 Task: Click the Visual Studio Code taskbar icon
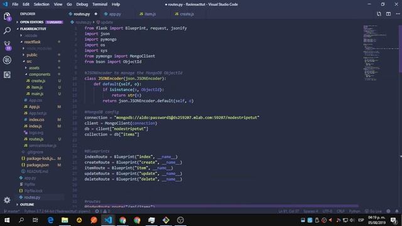(108, 220)
